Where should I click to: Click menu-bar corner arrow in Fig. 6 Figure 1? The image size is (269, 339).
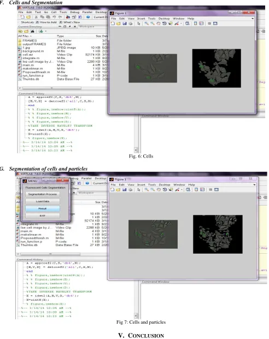(253, 19)
